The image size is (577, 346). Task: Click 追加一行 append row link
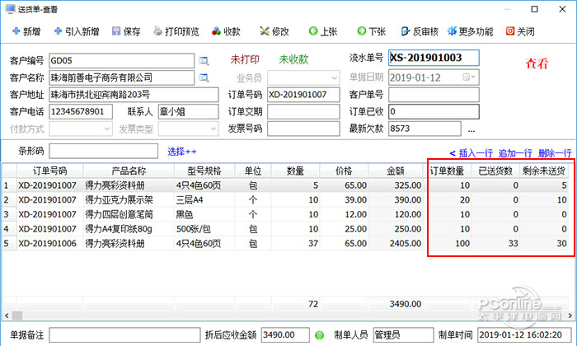(x=515, y=153)
